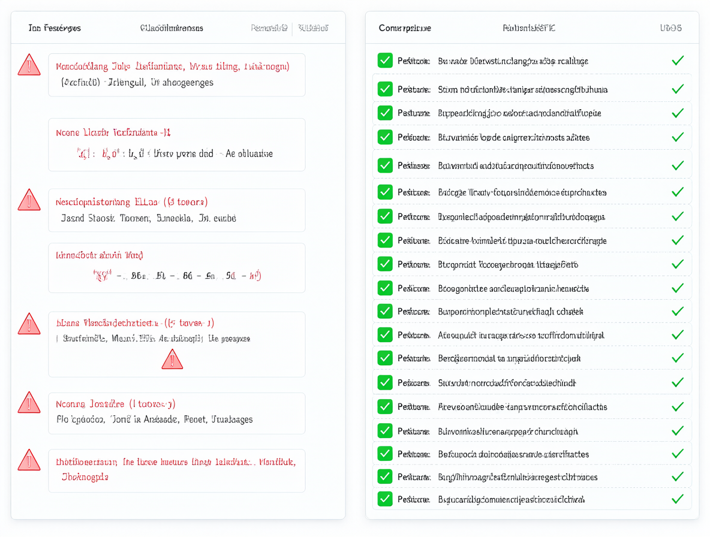Click the right-edge checkmark of the "Stom…" row

pyautogui.click(x=678, y=89)
